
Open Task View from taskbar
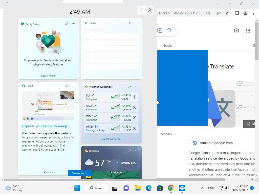pyautogui.click(x=115, y=188)
